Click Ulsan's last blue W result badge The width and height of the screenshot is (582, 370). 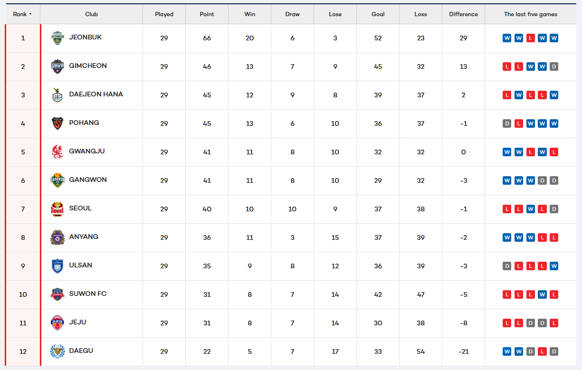553,266
